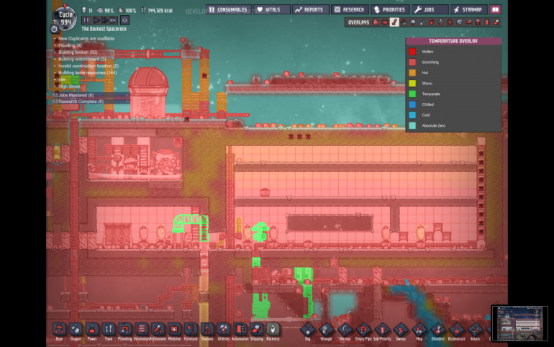554x347 pixels.
Task: Toggle the Conveyor overlay
Action: (496, 22)
